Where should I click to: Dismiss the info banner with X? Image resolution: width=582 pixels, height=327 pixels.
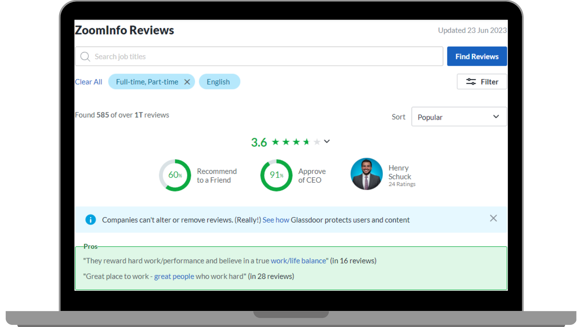point(493,218)
